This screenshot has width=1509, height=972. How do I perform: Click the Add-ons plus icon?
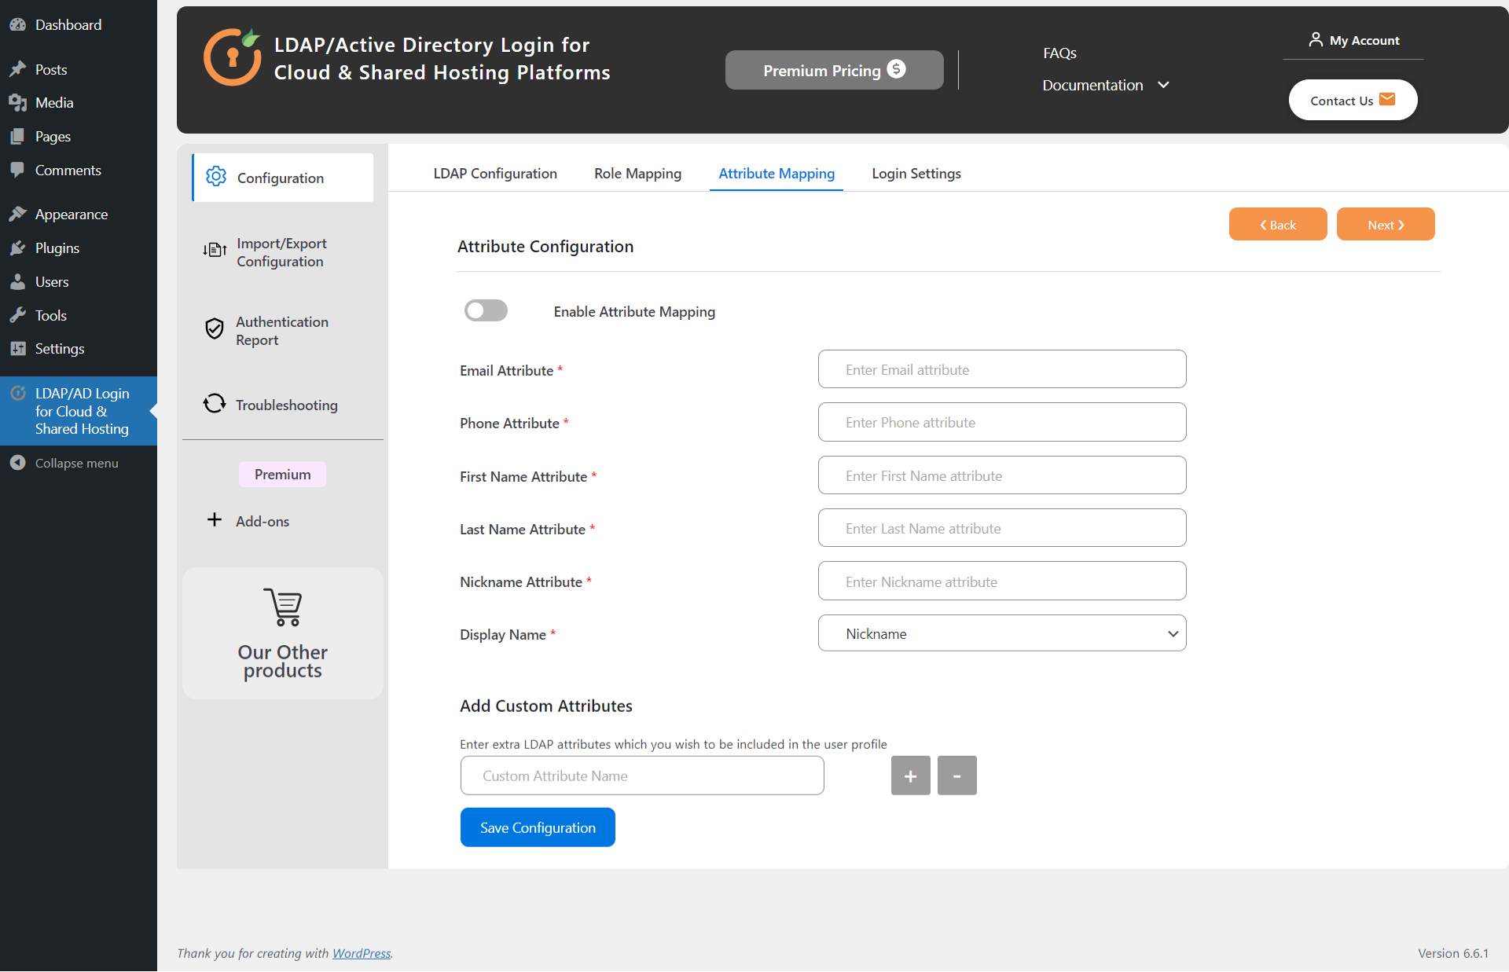215,519
